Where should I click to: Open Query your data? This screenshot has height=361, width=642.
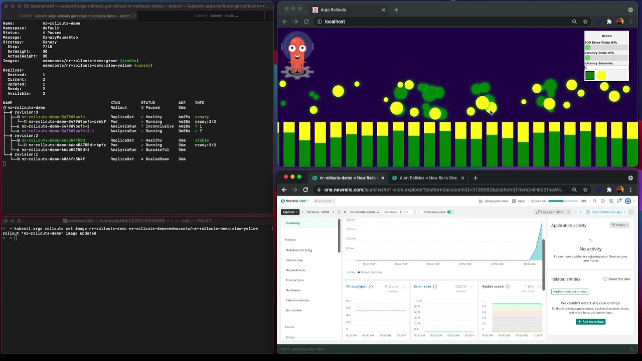pyautogui.click(x=493, y=201)
